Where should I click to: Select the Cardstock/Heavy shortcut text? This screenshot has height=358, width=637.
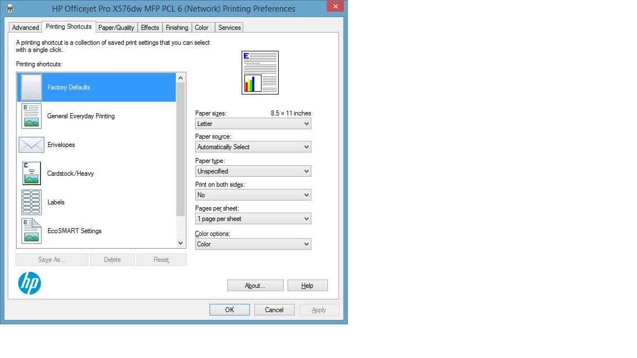(x=70, y=173)
